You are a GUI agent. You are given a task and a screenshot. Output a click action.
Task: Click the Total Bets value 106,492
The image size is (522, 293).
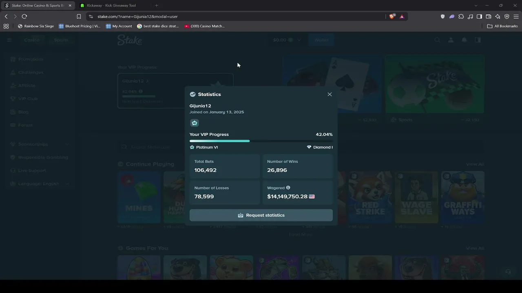206,170
